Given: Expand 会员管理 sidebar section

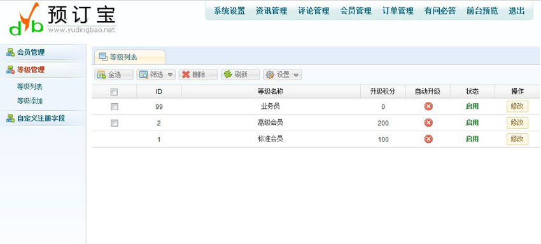Looking at the screenshot, I should point(43,53).
